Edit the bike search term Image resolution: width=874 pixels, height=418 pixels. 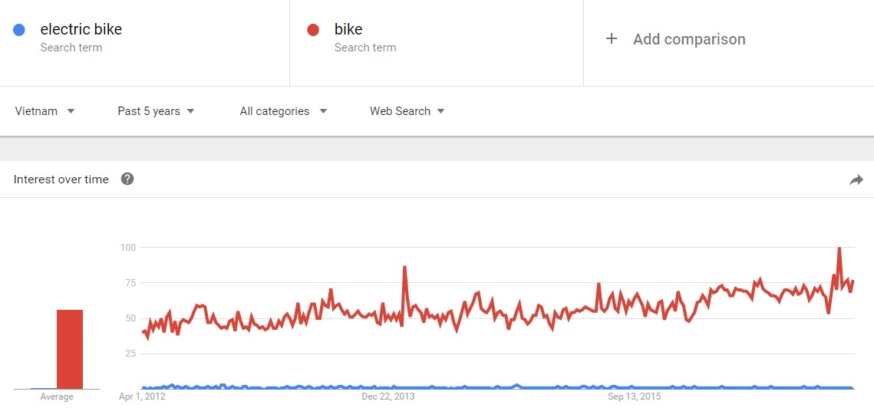[x=348, y=30]
